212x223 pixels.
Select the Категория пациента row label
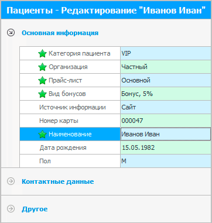pyautogui.click(x=80, y=53)
